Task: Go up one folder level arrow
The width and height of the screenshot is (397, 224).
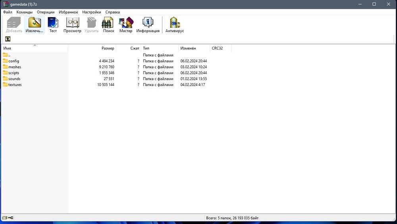Action: tap(8, 39)
